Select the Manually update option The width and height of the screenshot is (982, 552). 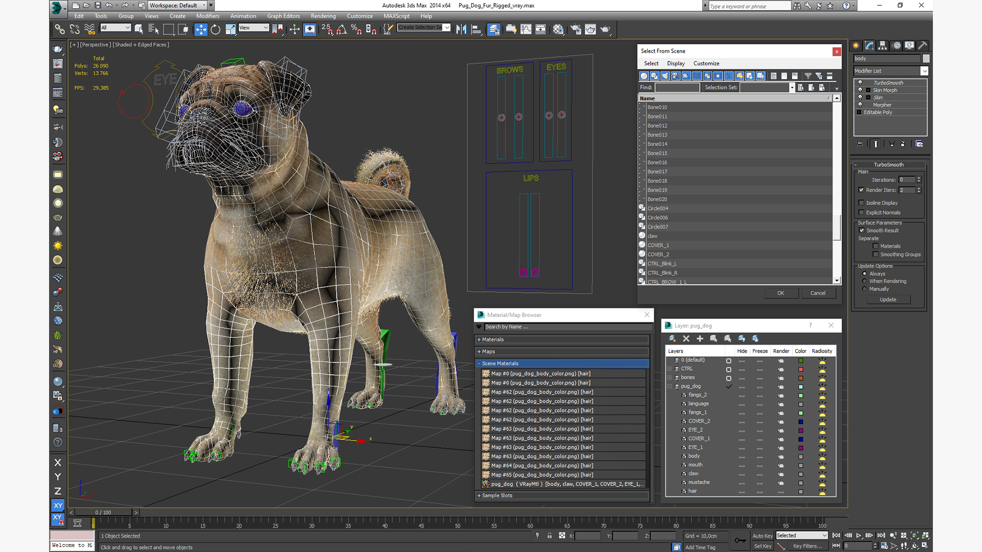pyautogui.click(x=864, y=289)
